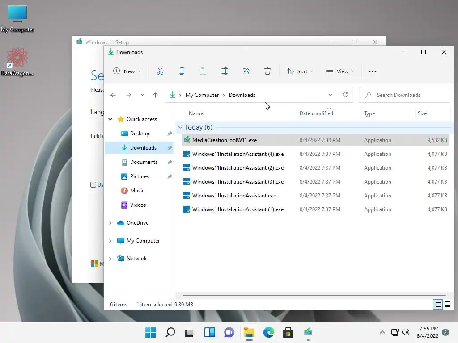Unpin Downloads from Quick access
Image resolution: width=458 pixels, height=343 pixels.
click(170, 148)
